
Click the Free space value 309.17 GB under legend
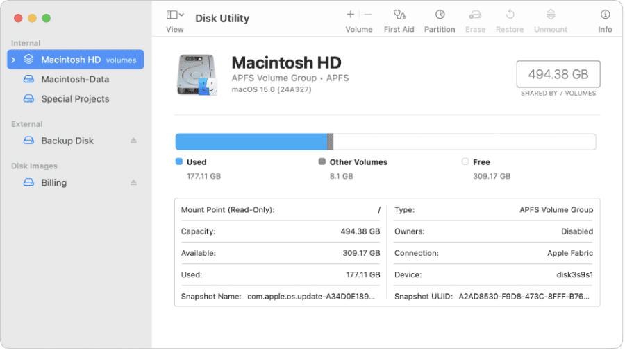click(x=492, y=176)
